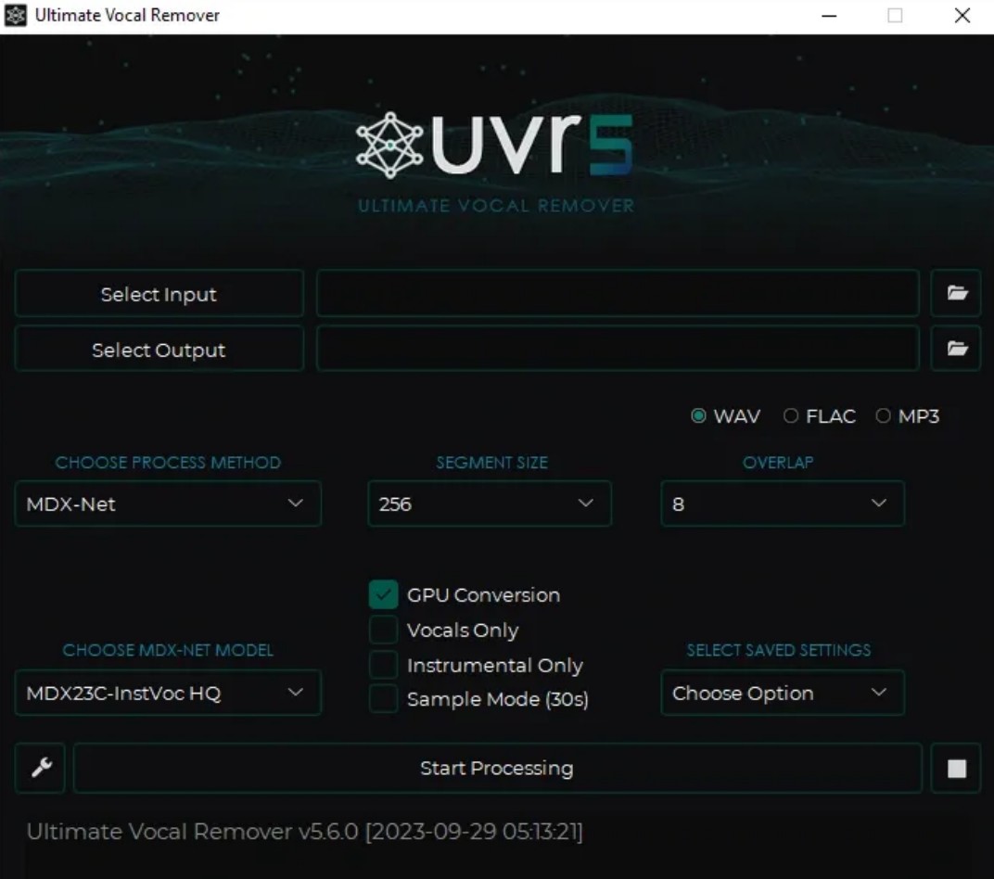Screen dimensions: 994x879
Task: Open the MDX23C-InstVoc HQ model dropdown
Action: click(x=167, y=693)
